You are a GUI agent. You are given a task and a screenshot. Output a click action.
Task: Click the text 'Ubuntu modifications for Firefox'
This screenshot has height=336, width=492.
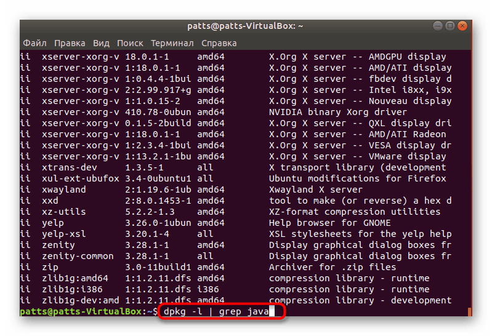tap(357, 178)
